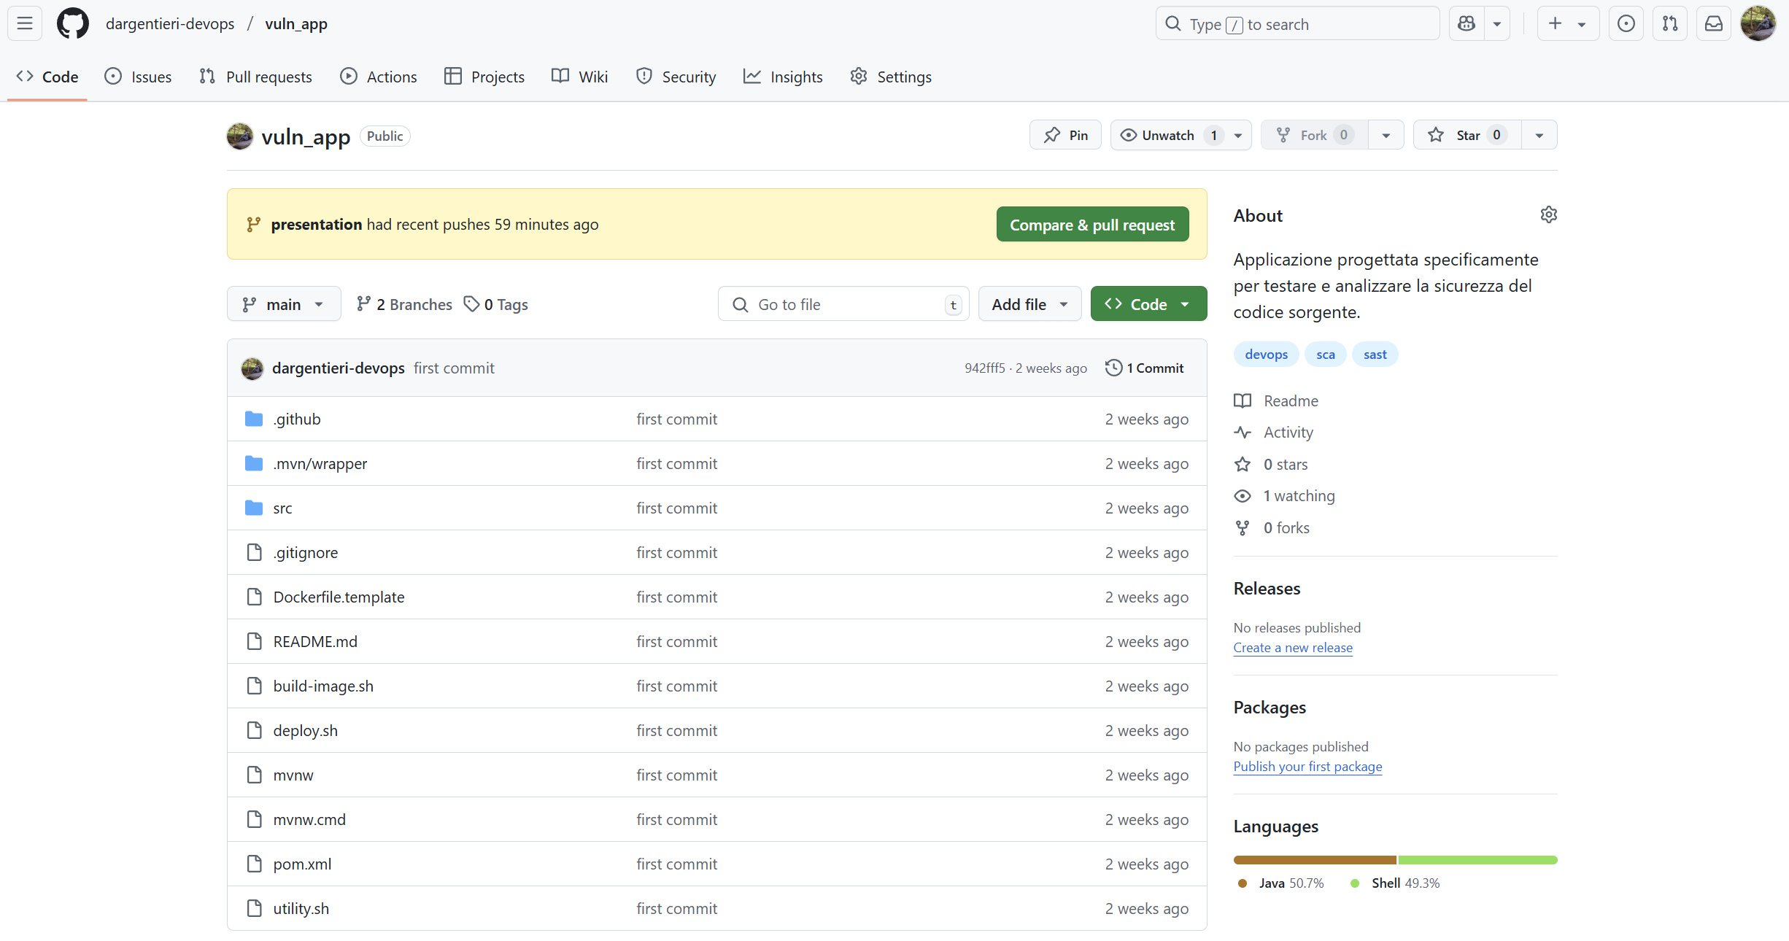
Task: Open the issues icon in the top bar
Action: pos(1626,23)
